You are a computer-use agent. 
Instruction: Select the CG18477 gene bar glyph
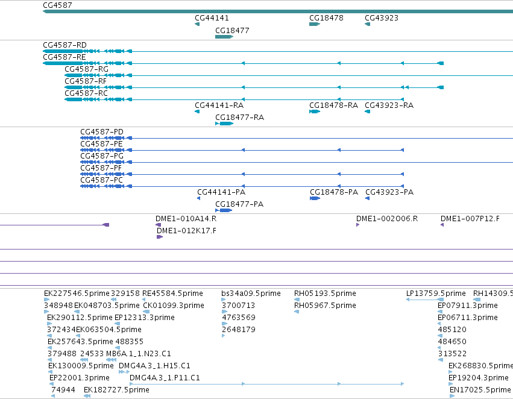click(x=224, y=37)
